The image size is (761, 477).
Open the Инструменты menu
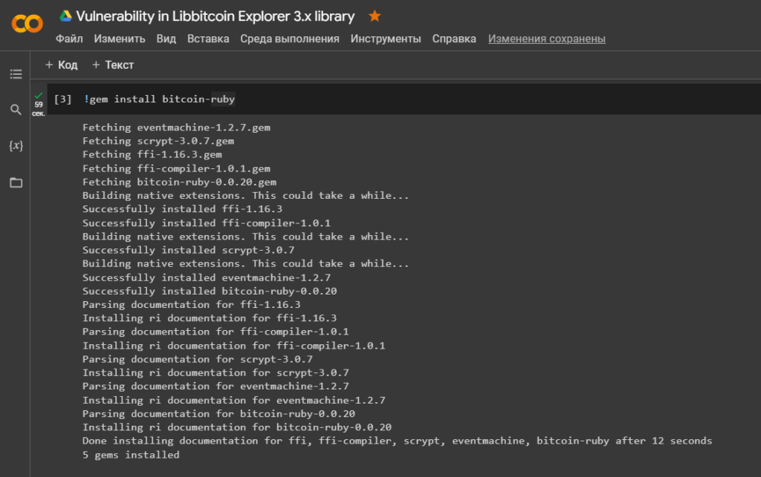[386, 39]
